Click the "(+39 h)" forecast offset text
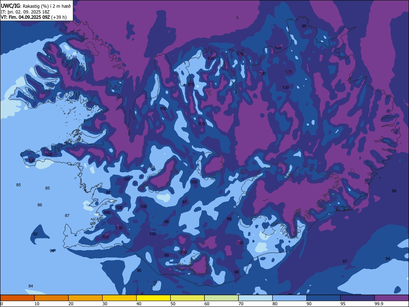This screenshot has height=307, width=409. tap(59, 17)
